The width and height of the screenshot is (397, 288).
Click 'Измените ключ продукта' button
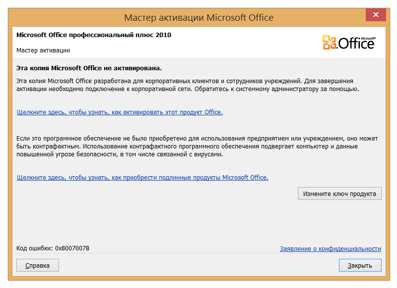339,193
